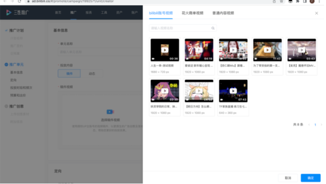Bookmark this page with the star icon
The image size is (326, 184).
pyautogui.click(x=282, y=1)
